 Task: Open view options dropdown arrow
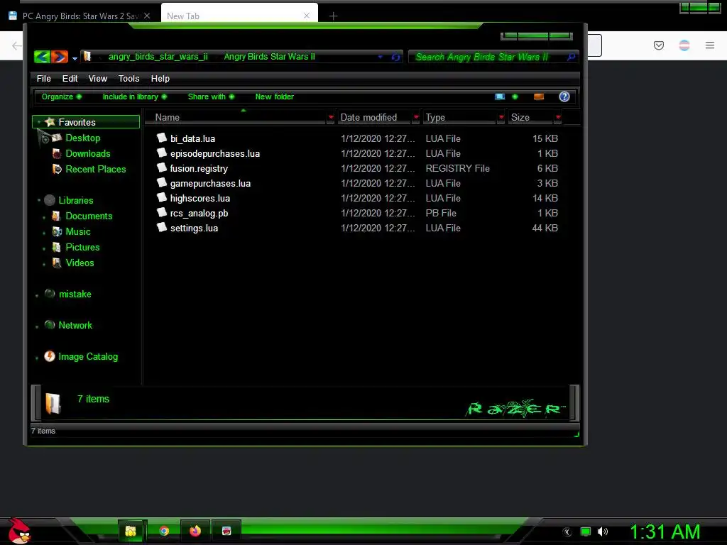click(x=515, y=97)
